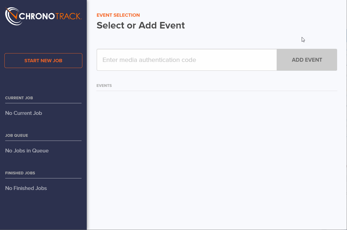347x230 pixels.
Task: Click the EVENTS list header label
Action: [104, 86]
